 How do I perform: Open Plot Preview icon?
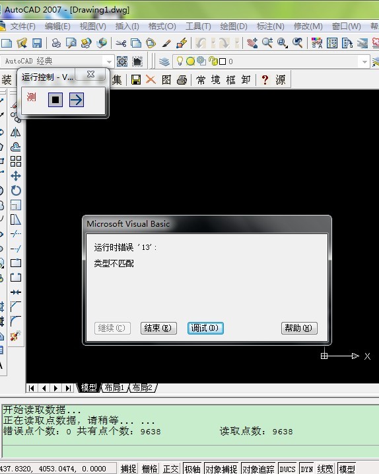point(71,43)
